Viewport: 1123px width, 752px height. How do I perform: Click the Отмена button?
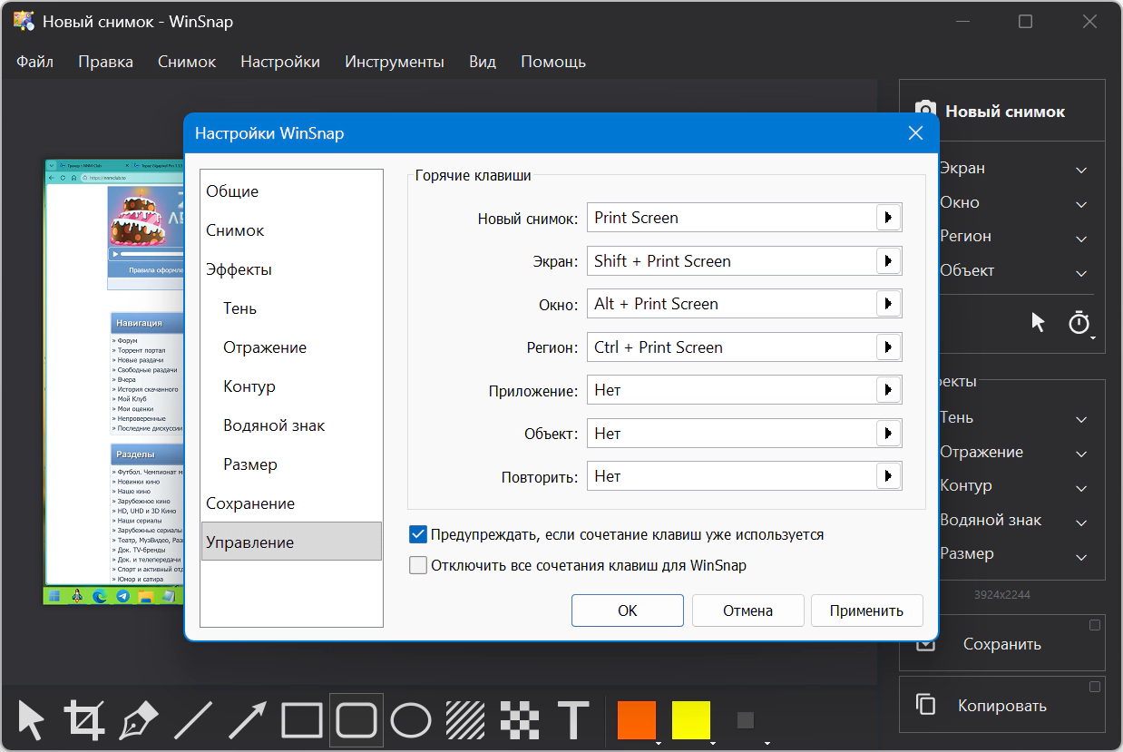(x=747, y=610)
